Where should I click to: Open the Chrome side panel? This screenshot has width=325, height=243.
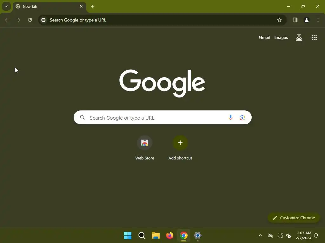click(295, 20)
